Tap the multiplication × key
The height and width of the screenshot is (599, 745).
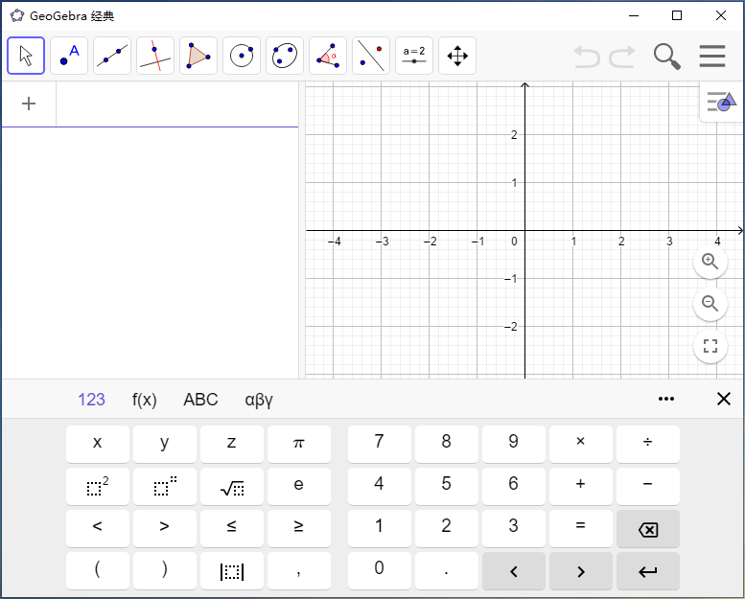point(581,444)
